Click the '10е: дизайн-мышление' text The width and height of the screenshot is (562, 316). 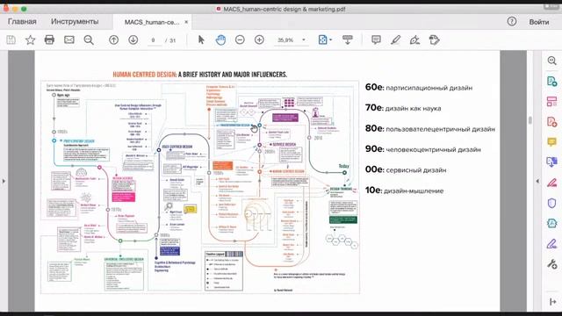404,190
